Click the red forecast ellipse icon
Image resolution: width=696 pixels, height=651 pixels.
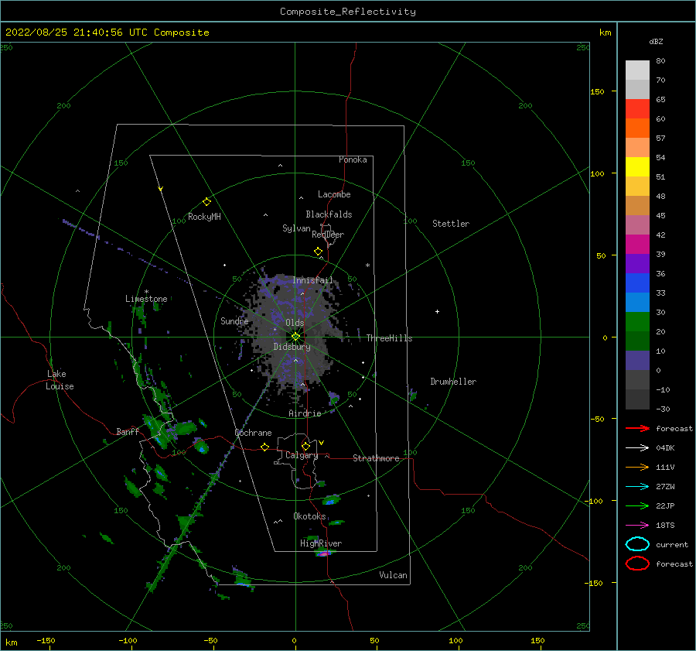[637, 564]
